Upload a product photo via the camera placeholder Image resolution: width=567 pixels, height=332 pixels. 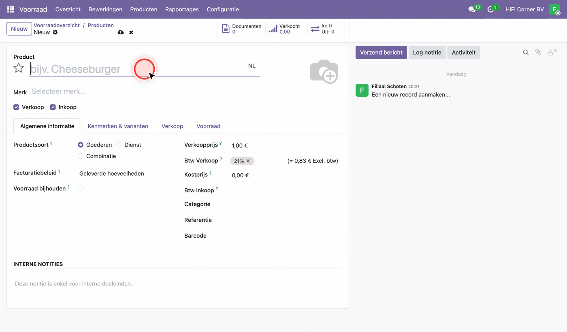pyautogui.click(x=324, y=71)
